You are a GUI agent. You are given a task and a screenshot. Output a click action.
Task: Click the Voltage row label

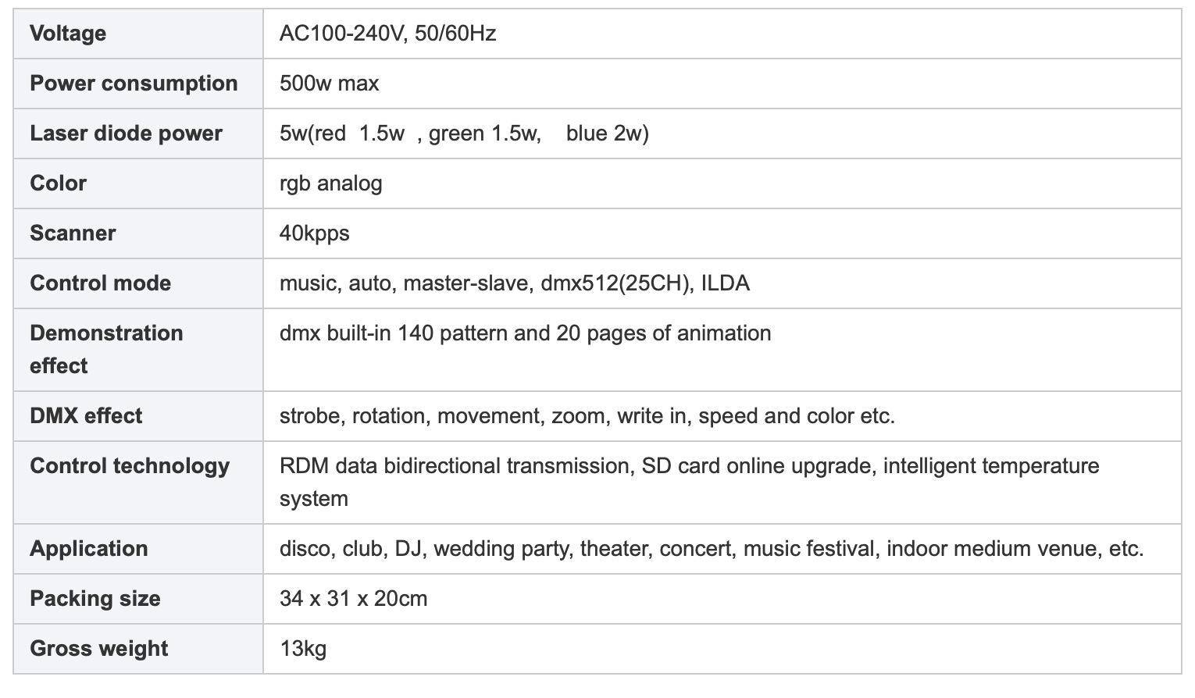[x=68, y=34]
